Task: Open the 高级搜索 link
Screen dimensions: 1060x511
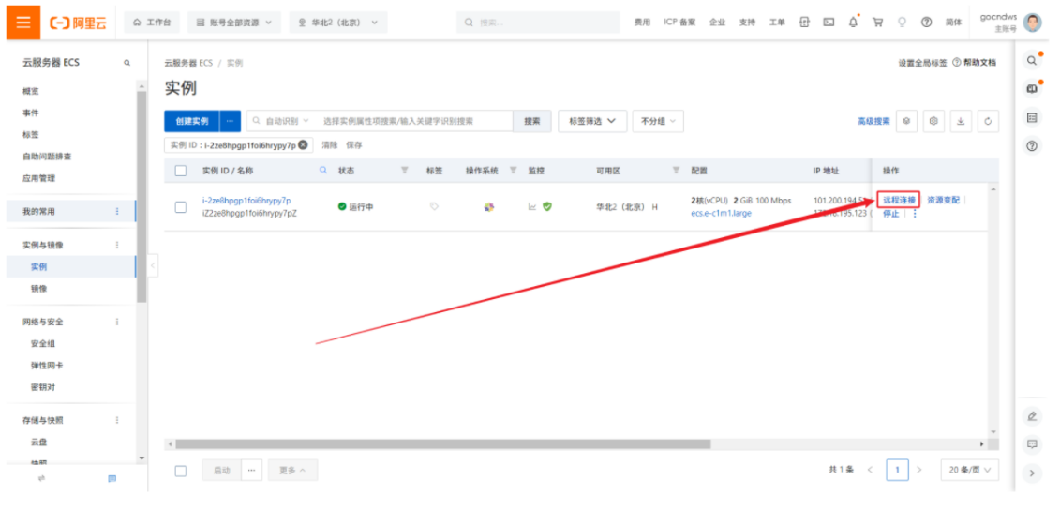Action: click(x=873, y=121)
